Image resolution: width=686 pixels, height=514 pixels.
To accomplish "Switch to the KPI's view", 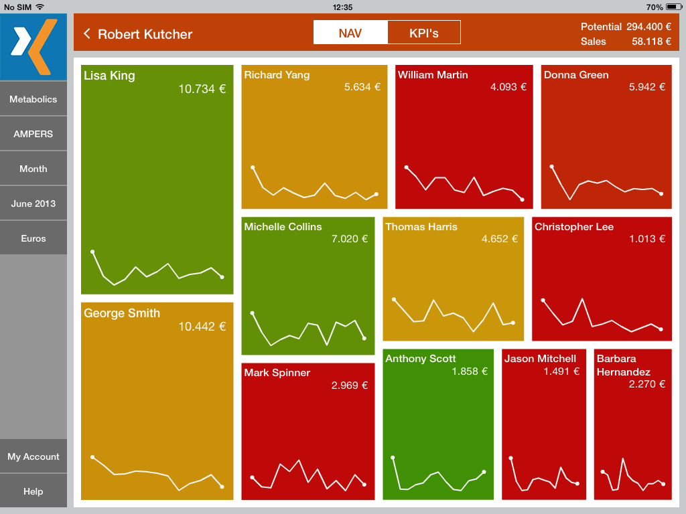I will point(423,33).
